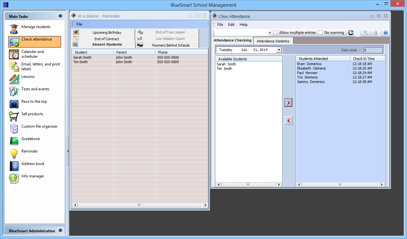Open Race to the top

click(x=35, y=104)
